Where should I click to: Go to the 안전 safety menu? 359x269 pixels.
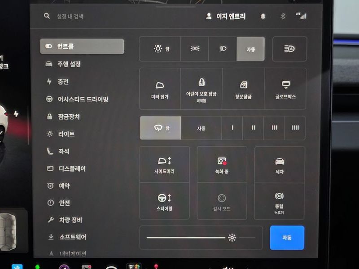pyautogui.click(x=58, y=203)
